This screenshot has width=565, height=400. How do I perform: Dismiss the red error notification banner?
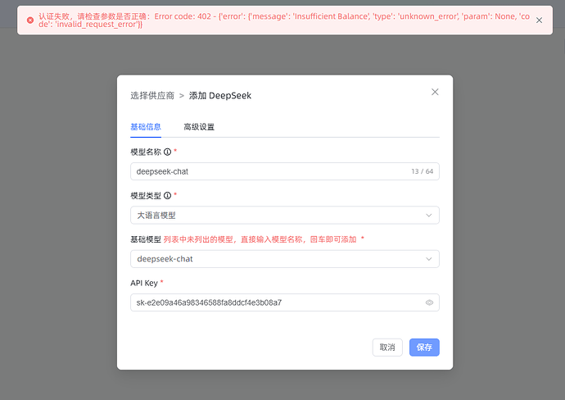539,20
